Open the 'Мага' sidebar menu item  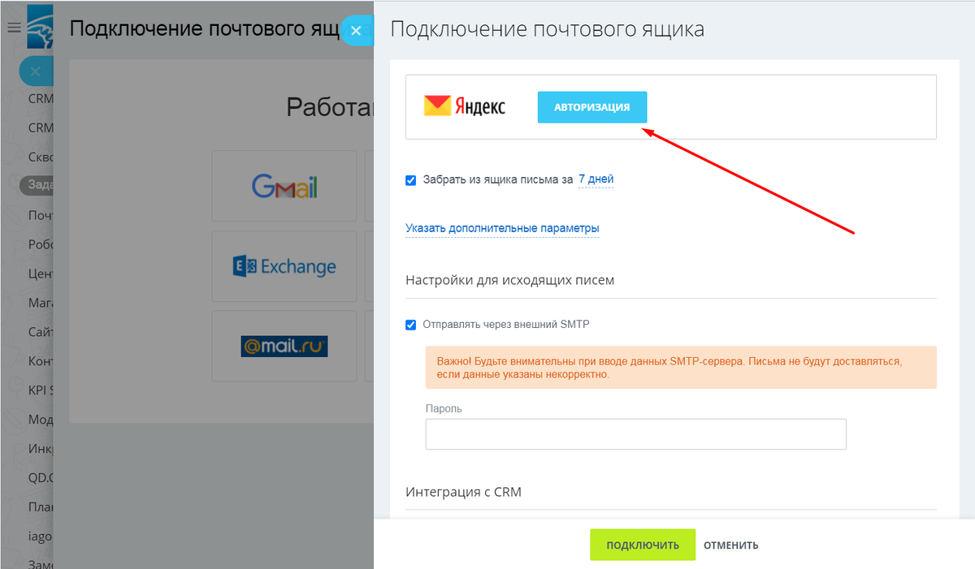[x=41, y=304]
